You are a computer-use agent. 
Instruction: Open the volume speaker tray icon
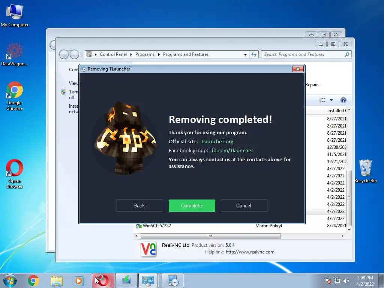click(x=346, y=281)
